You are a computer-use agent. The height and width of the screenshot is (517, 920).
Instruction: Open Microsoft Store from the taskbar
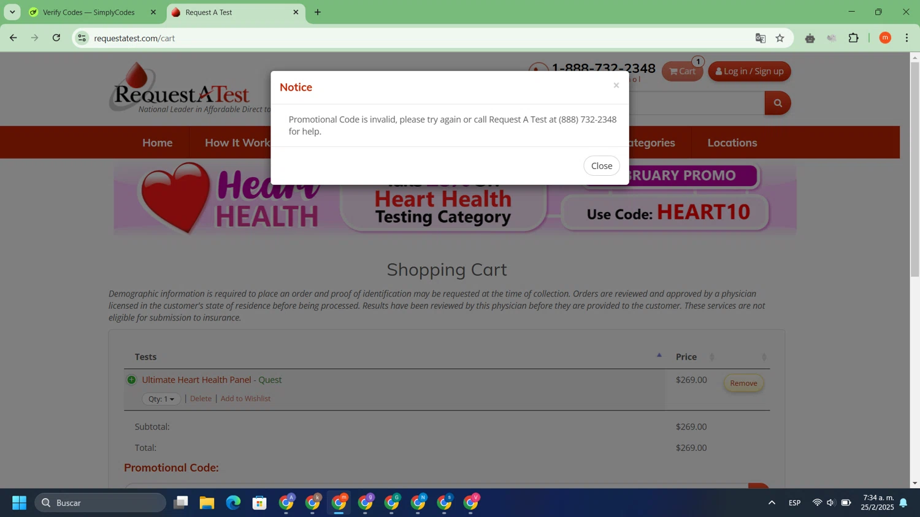(x=259, y=503)
